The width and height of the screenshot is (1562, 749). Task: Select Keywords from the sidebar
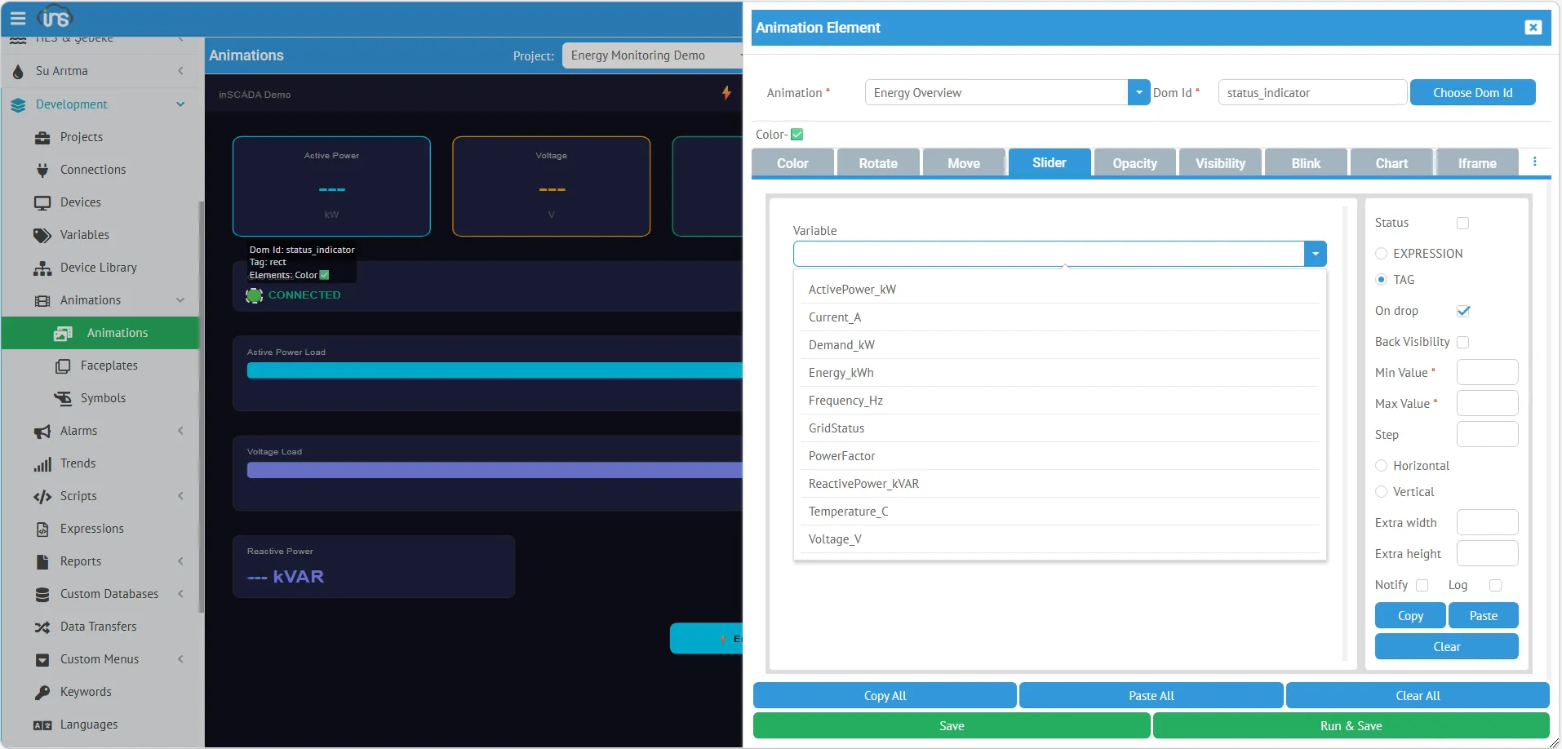(x=86, y=691)
